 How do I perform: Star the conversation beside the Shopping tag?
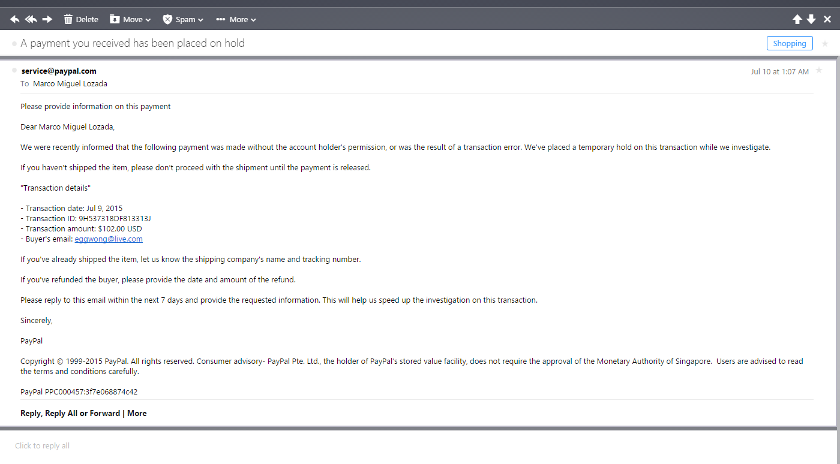point(825,44)
